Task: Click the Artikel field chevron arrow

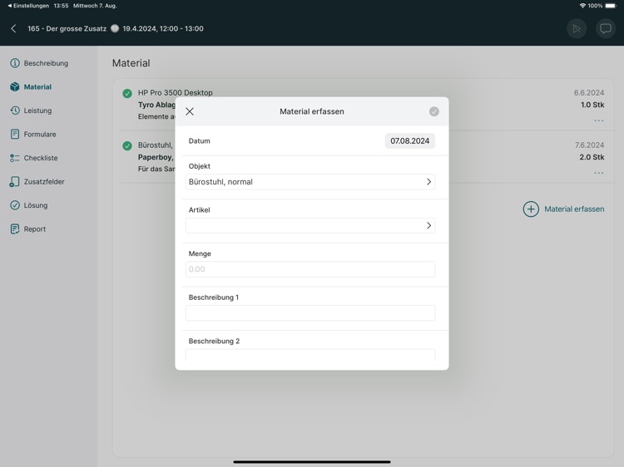Action: (428, 226)
